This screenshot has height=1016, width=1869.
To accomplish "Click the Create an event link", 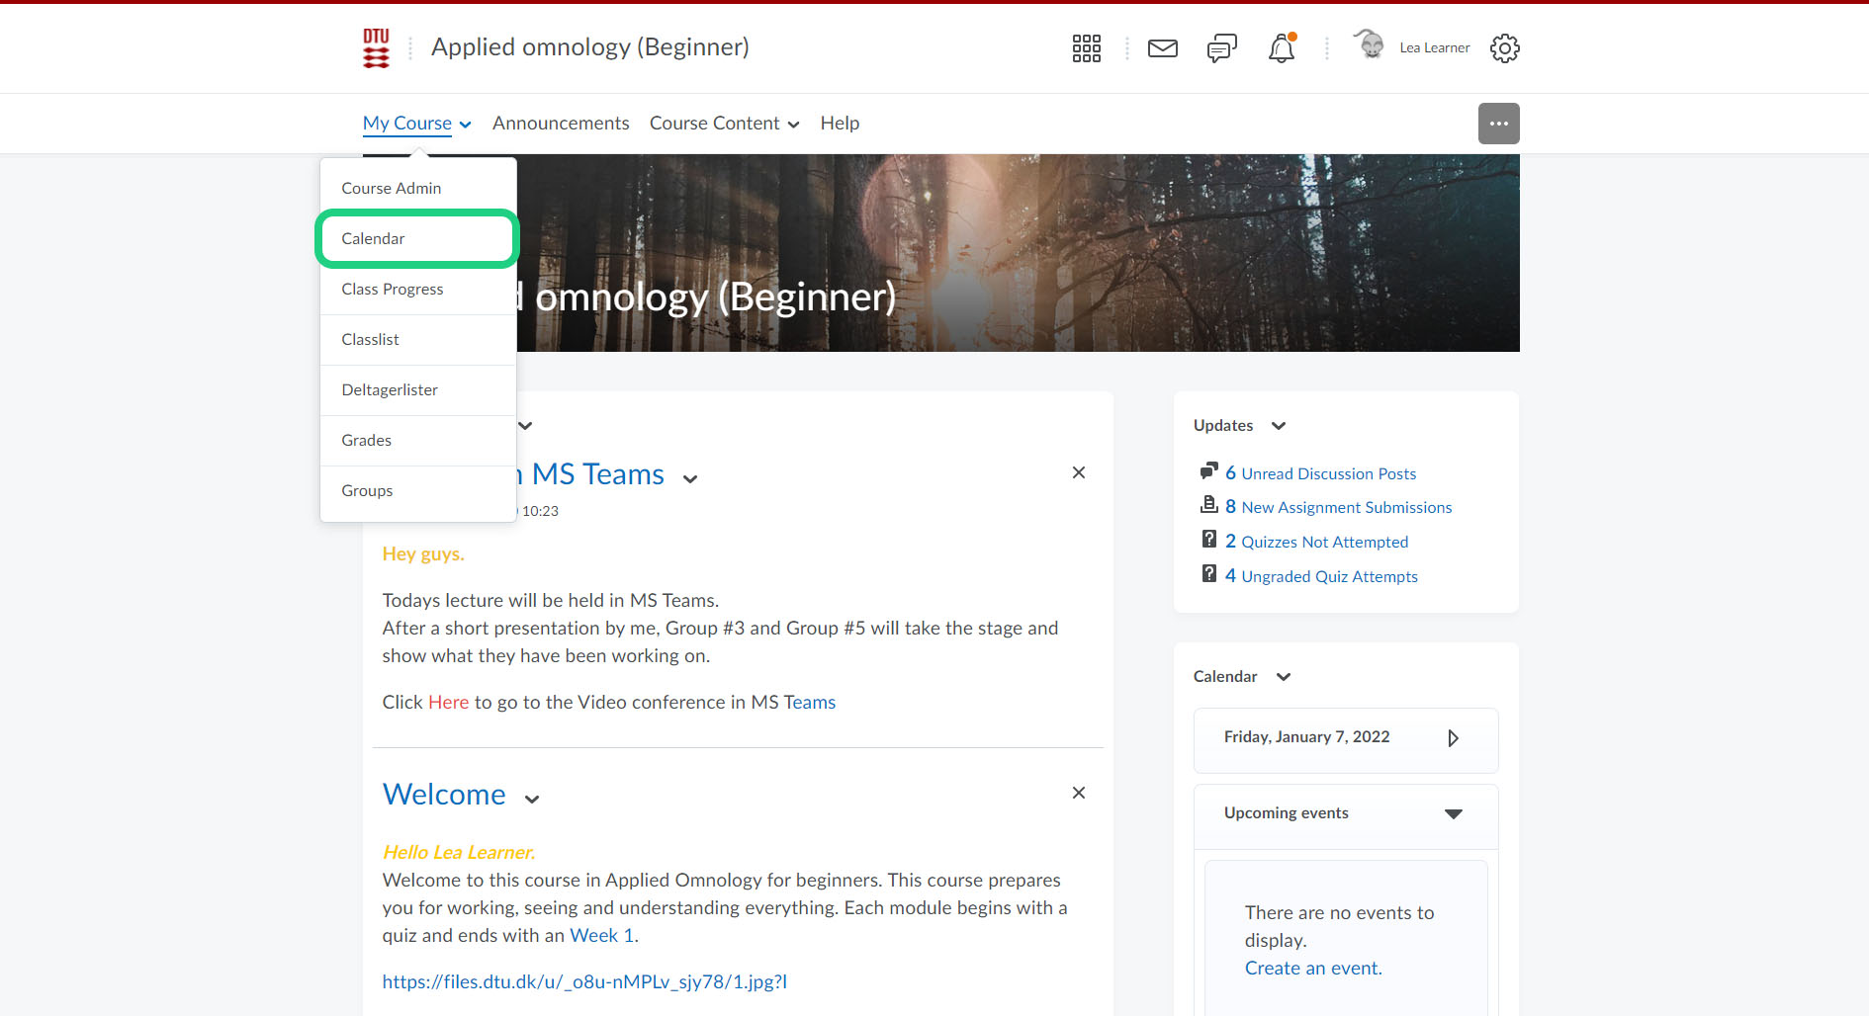I will (1312, 969).
